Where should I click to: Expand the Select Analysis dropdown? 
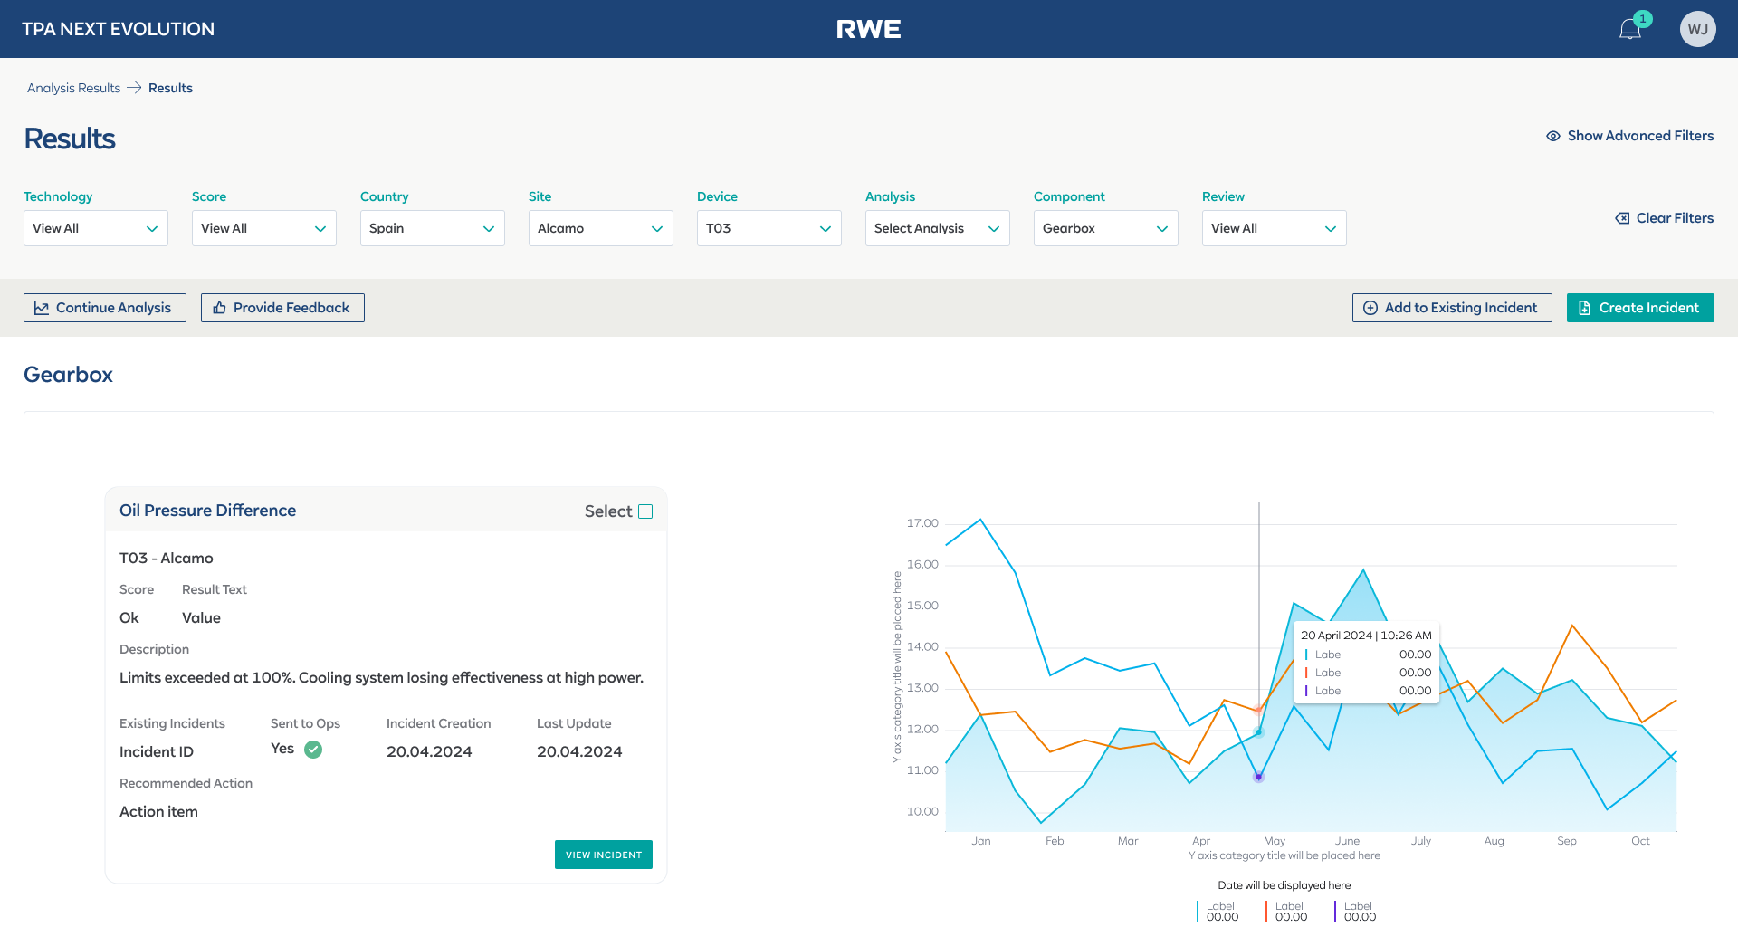coord(937,228)
